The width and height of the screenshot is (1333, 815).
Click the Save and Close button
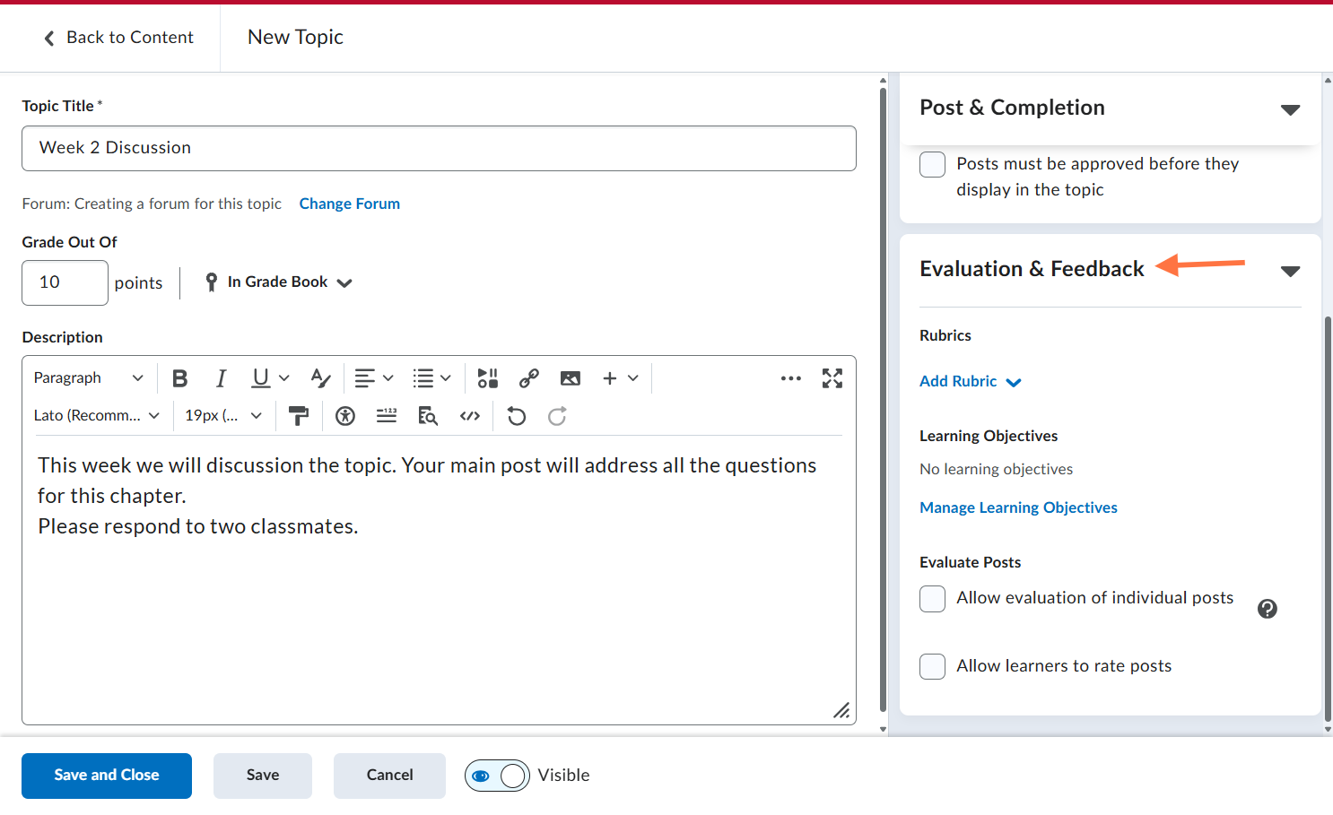(x=107, y=776)
